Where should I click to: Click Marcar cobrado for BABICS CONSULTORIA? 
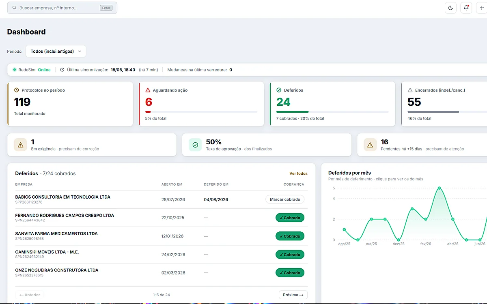point(285,199)
